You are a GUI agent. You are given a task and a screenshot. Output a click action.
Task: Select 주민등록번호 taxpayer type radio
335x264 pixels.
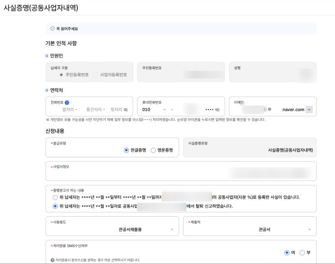[61, 75]
